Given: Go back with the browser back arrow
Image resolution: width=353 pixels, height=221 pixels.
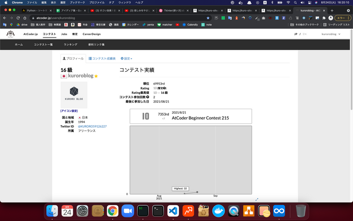Looking at the screenshot, I should point(5,18).
